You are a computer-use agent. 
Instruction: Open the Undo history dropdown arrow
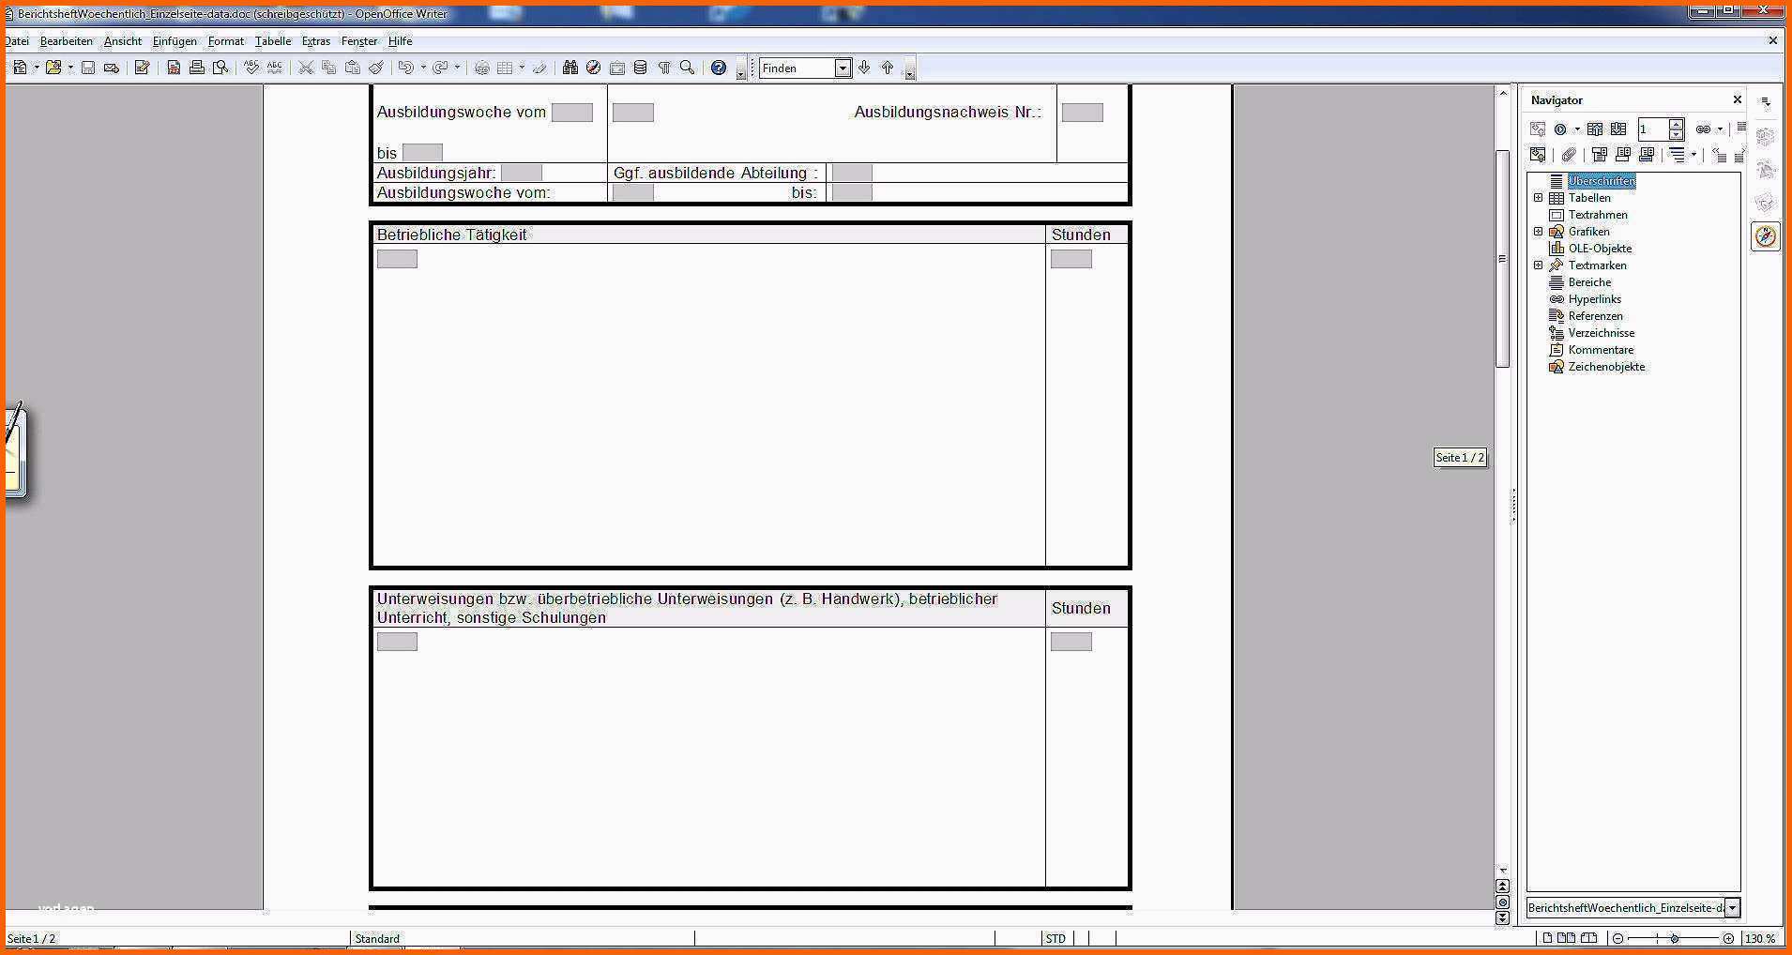click(423, 68)
